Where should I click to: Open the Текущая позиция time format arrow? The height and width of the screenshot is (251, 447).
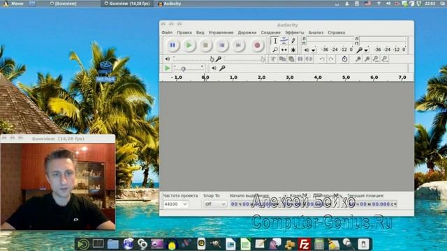point(395,204)
